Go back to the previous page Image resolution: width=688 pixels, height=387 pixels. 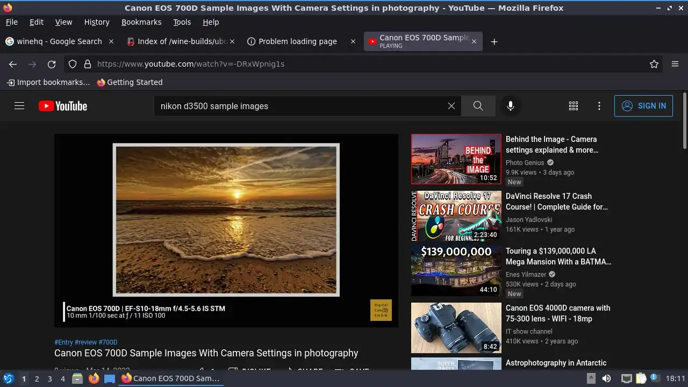click(x=13, y=64)
